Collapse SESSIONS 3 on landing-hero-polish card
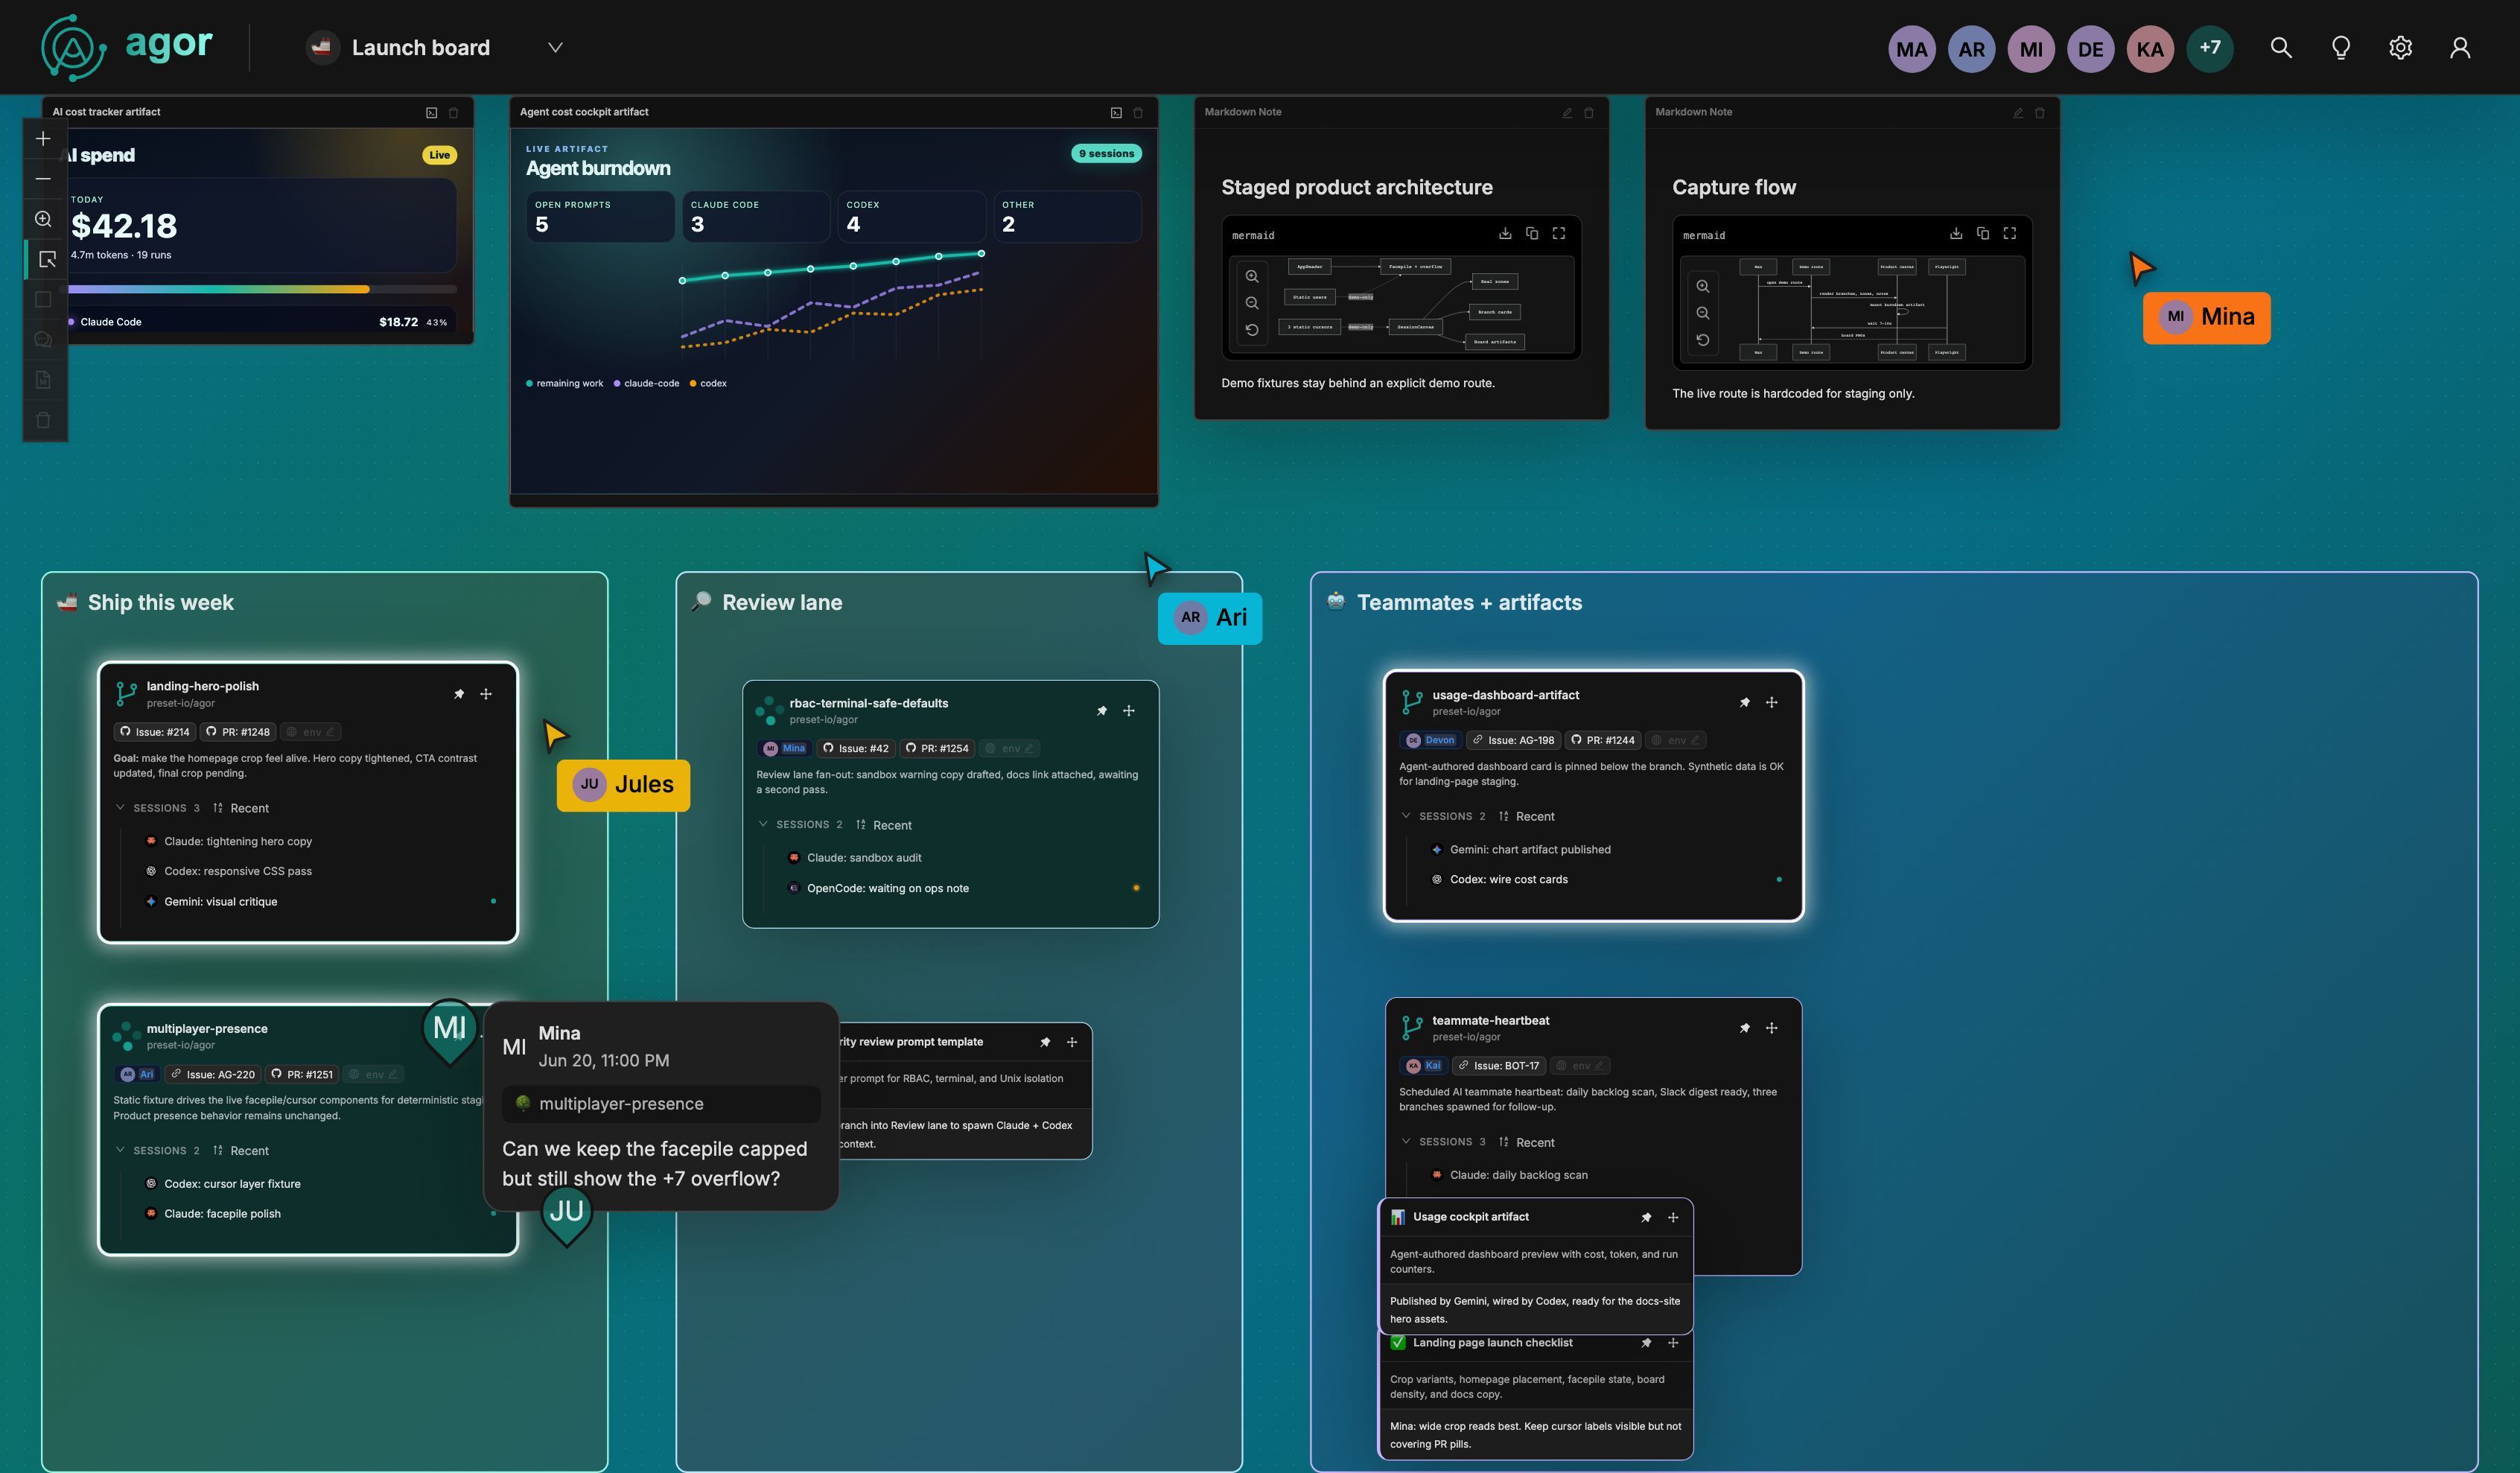The image size is (2520, 1473). click(x=120, y=808)
